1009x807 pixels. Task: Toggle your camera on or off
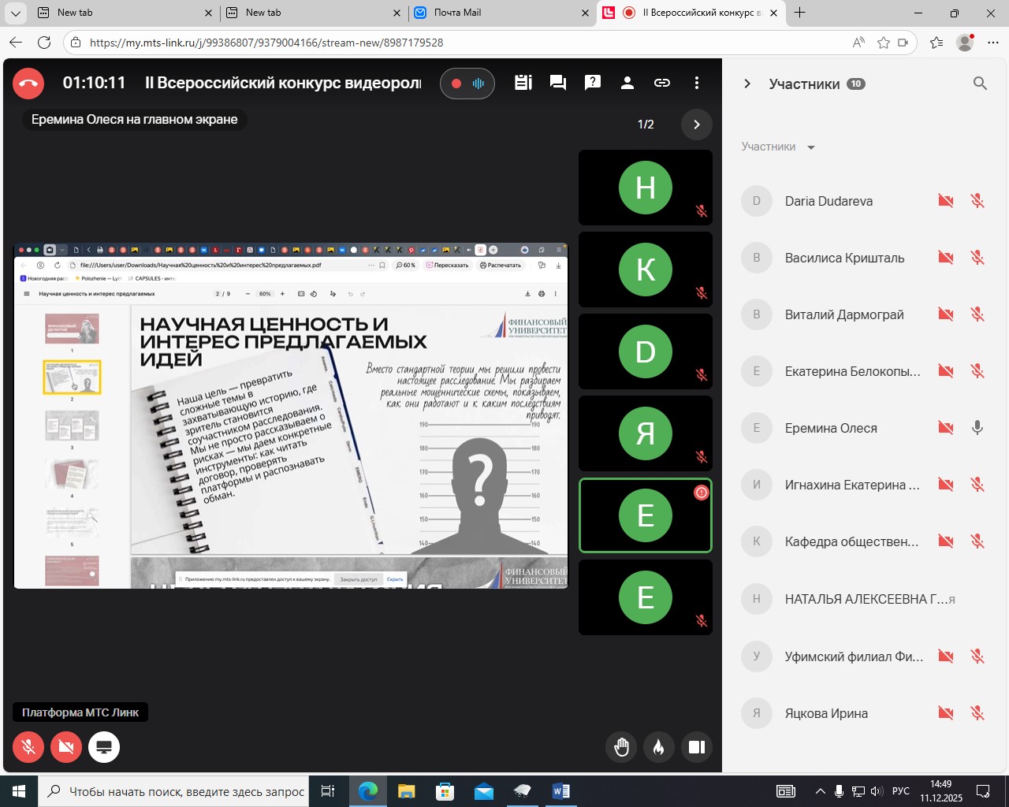pyautogui.click(x=66, y=747)
